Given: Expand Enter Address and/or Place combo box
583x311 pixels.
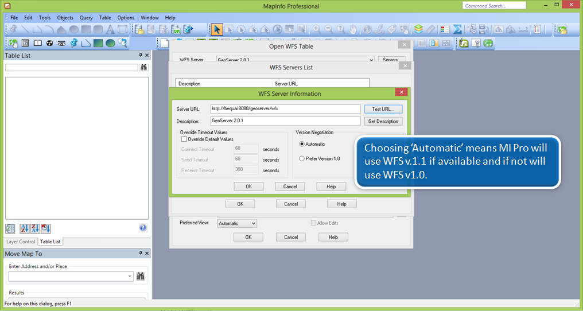Looking at the screenshot, I should coord(130,277).
